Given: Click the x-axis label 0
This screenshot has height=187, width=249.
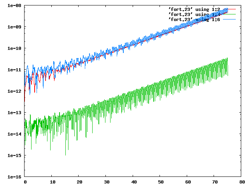Looking at the screenshot, I should (25, 182).
